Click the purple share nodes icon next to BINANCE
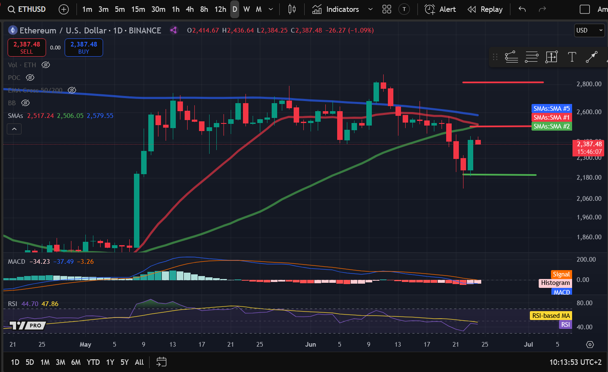 174,30
